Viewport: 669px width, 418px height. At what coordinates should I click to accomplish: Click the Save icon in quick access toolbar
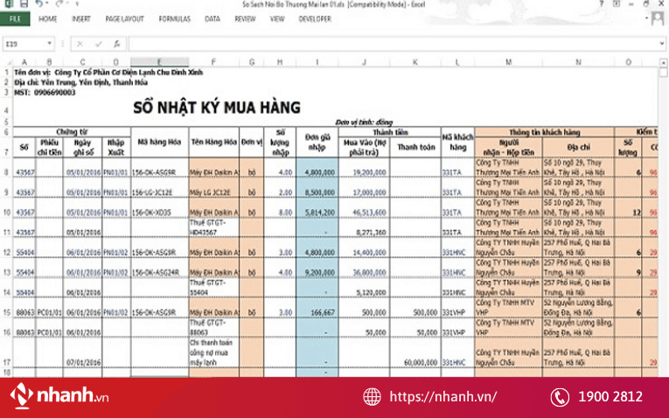(24, 4)
